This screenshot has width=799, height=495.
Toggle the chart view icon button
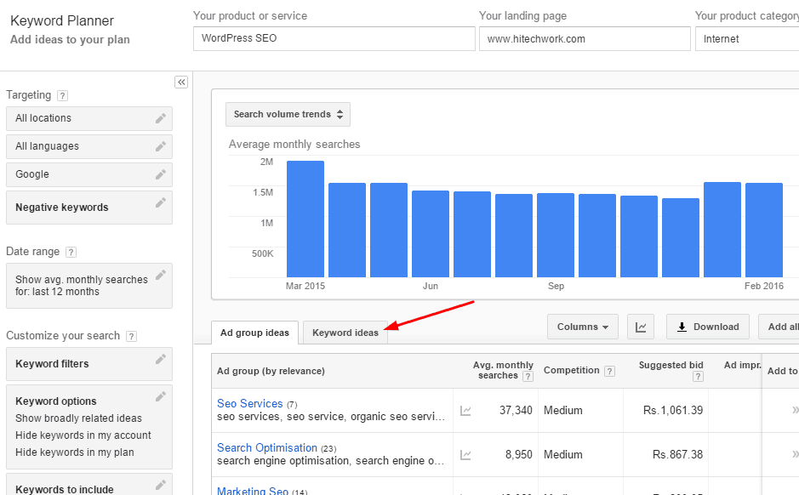click(x=641, y=327)
